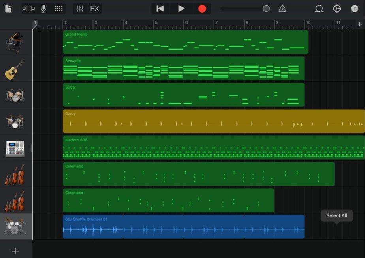Open the Loop Browser

click(319, 9)
